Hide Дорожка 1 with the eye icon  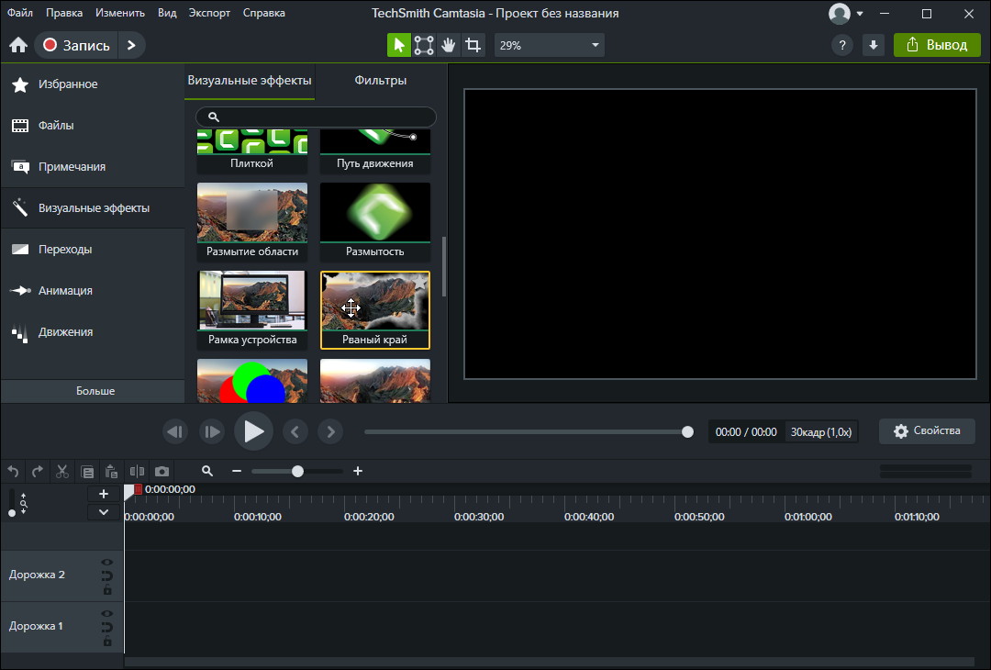pyautogui.click(x=106, y=613)
